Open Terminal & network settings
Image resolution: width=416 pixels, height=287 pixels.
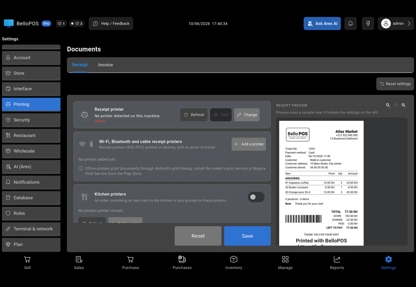point(31,229)
